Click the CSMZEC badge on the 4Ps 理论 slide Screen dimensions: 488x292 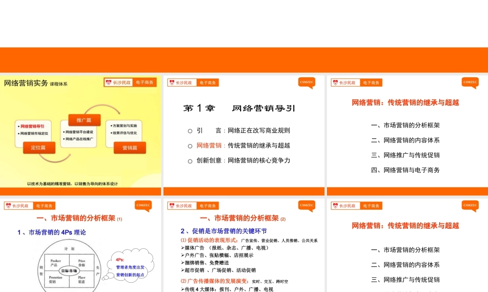pos(143,205)
